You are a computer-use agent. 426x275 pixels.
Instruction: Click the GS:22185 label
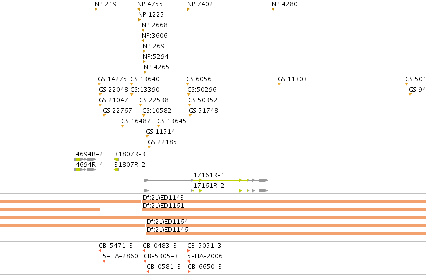(162, 142)
